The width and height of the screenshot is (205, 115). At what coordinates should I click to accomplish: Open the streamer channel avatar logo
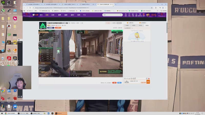pos(43,25)
